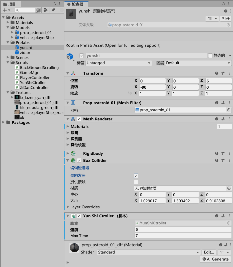233x267 pixels.
Task: Open search scope window icon beside search box
Action: pos(38,10)
